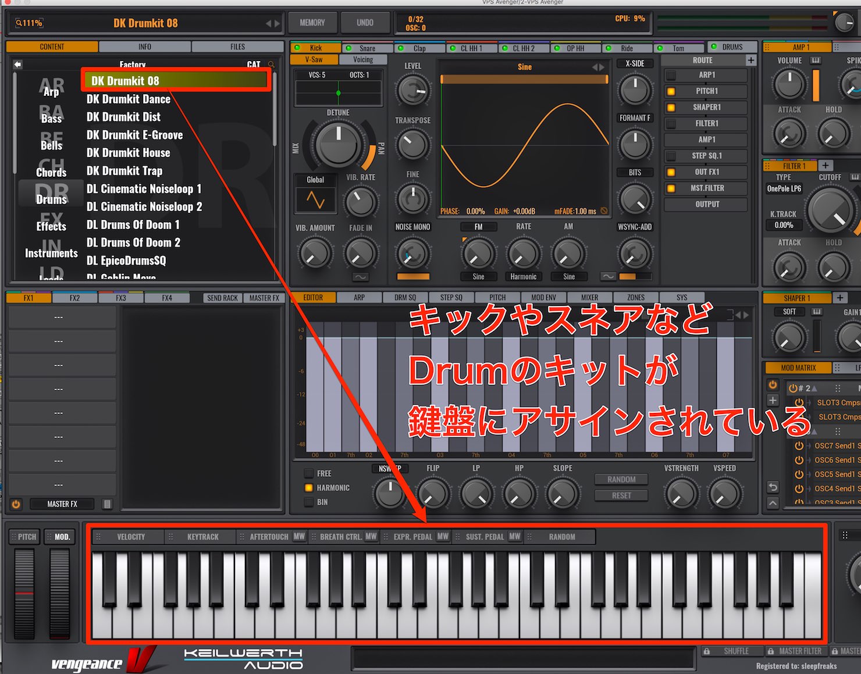Toggle power for OSC7 Send1 slot
Image resolution: width=861 pixels, height=674 pixels.
click(799, 445)
